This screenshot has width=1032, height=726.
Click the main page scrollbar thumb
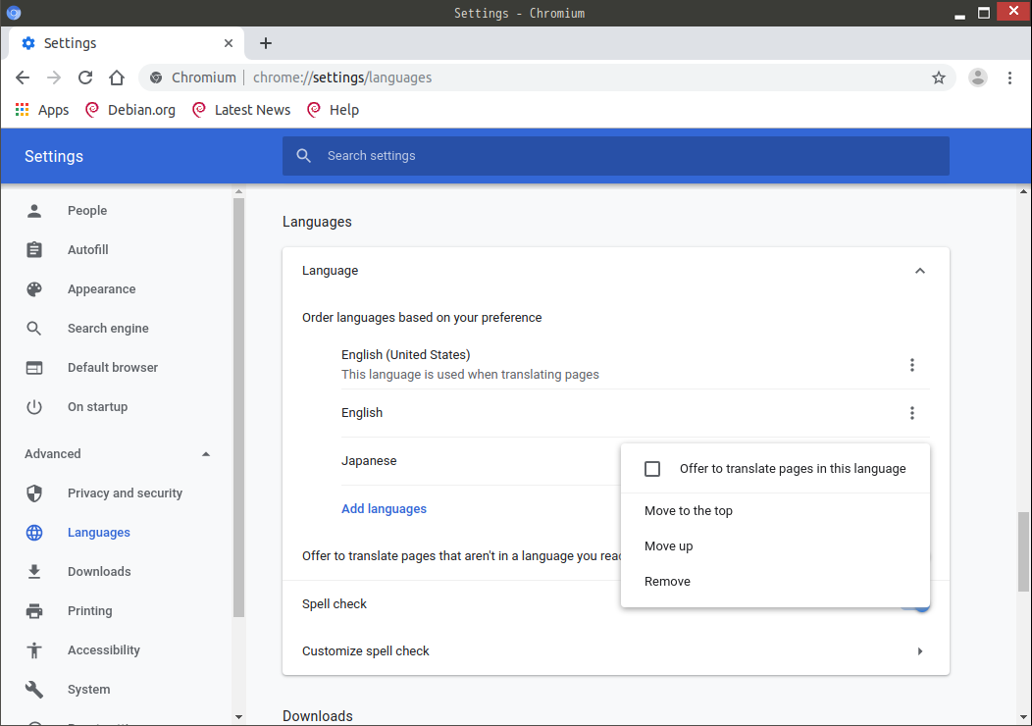pyautogui.click(x=1023, y=551)
